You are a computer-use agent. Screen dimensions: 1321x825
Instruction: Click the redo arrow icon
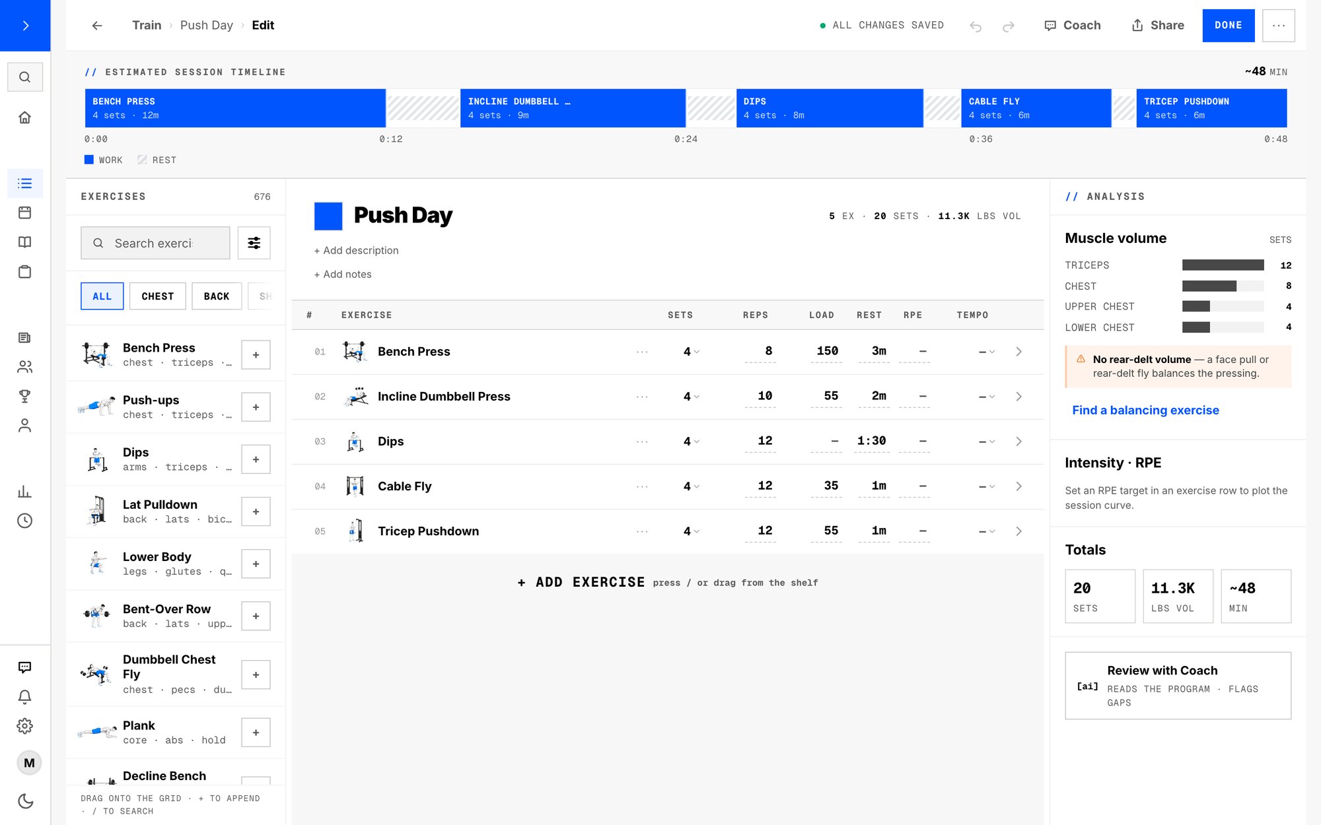1009,26
